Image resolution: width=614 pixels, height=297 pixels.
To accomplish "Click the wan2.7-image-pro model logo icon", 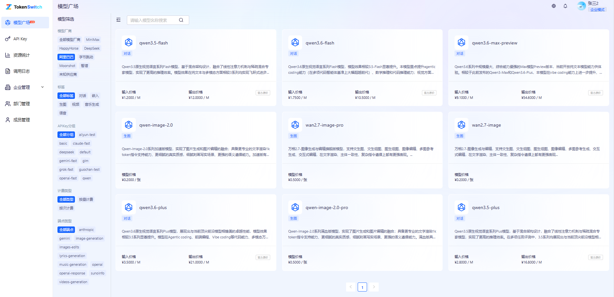I will 295,125.
